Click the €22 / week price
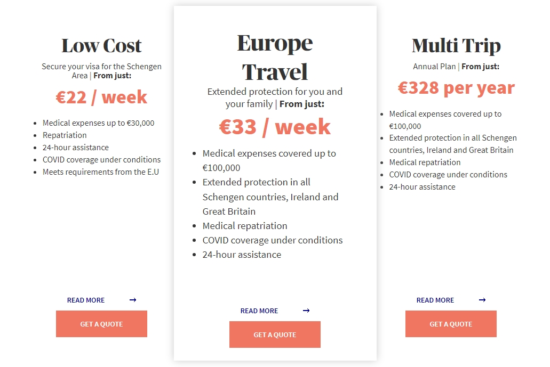The image size is (550, 367). pos(101,97)
